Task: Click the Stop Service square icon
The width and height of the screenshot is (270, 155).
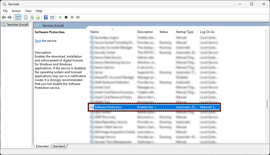Action: point(66,17)
